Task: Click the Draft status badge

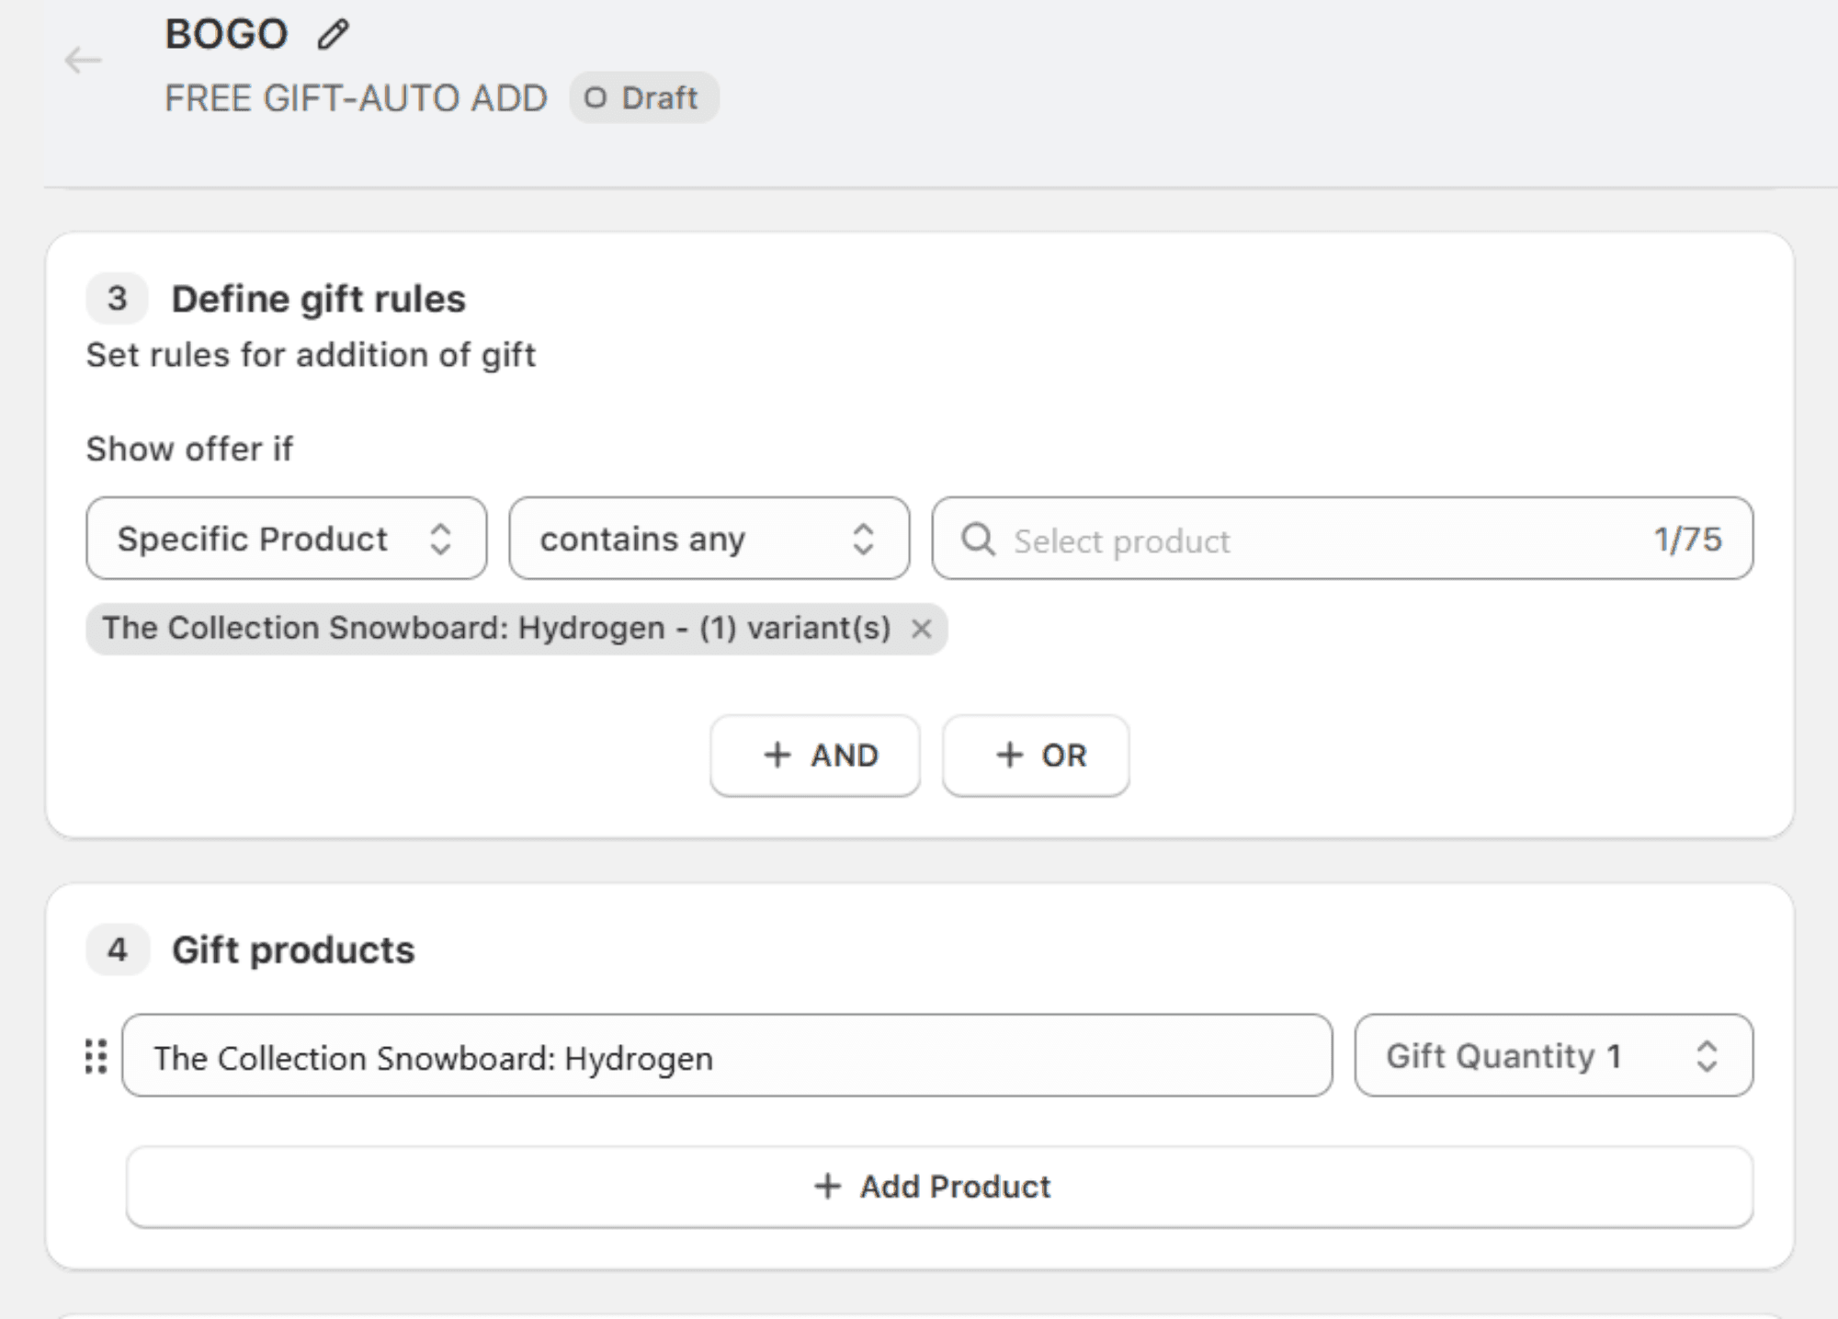Action: click(x=643, y=97)
